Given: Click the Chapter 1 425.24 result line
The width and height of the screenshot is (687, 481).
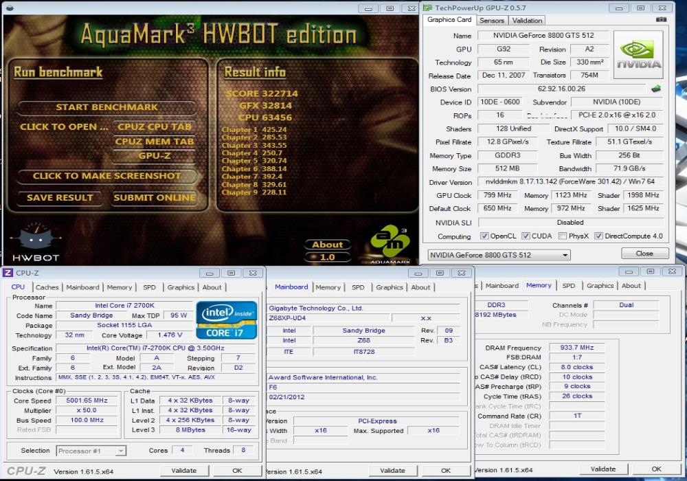Looking at the screenshot, I should [x=254, y=130].
